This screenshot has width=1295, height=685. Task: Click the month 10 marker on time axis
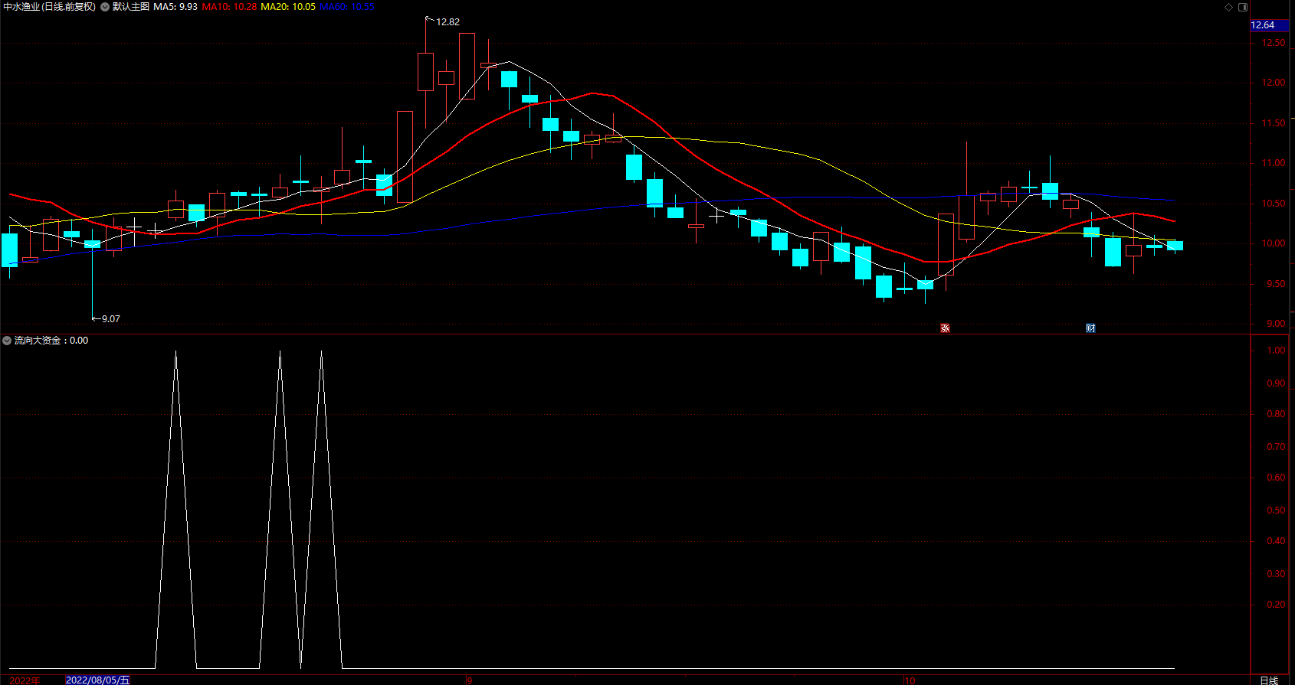click(910, 680)
